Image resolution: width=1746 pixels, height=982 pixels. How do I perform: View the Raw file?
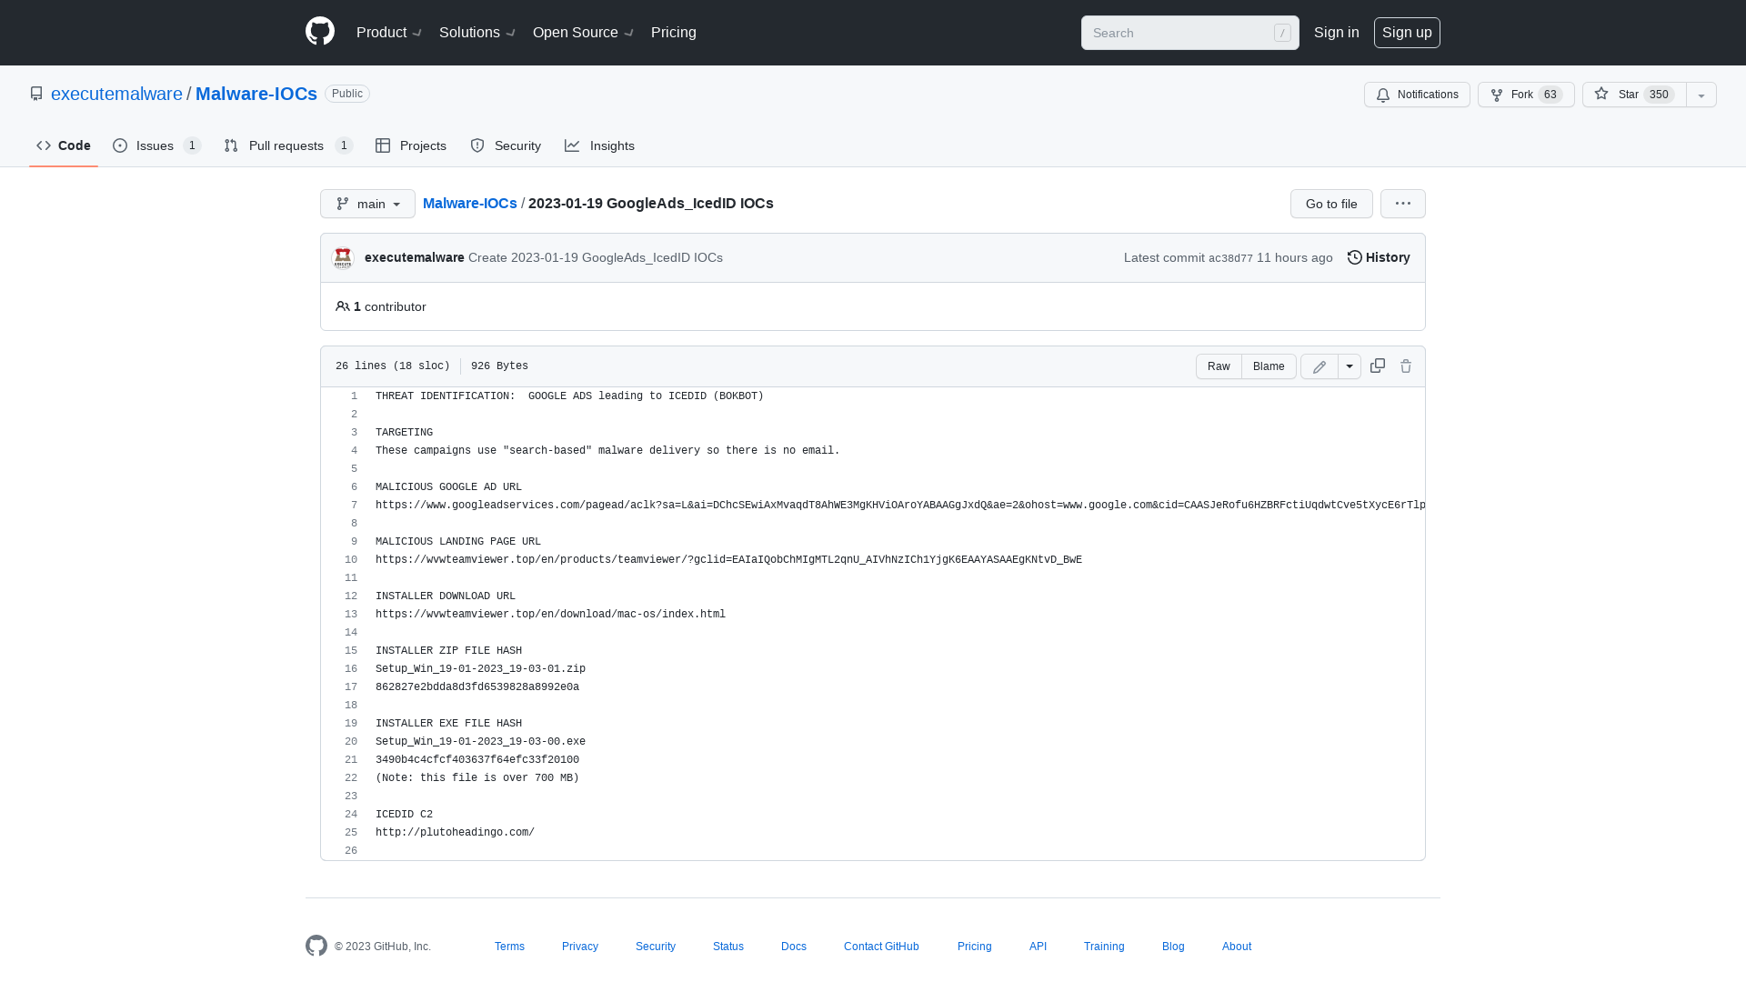point(1219,366)
